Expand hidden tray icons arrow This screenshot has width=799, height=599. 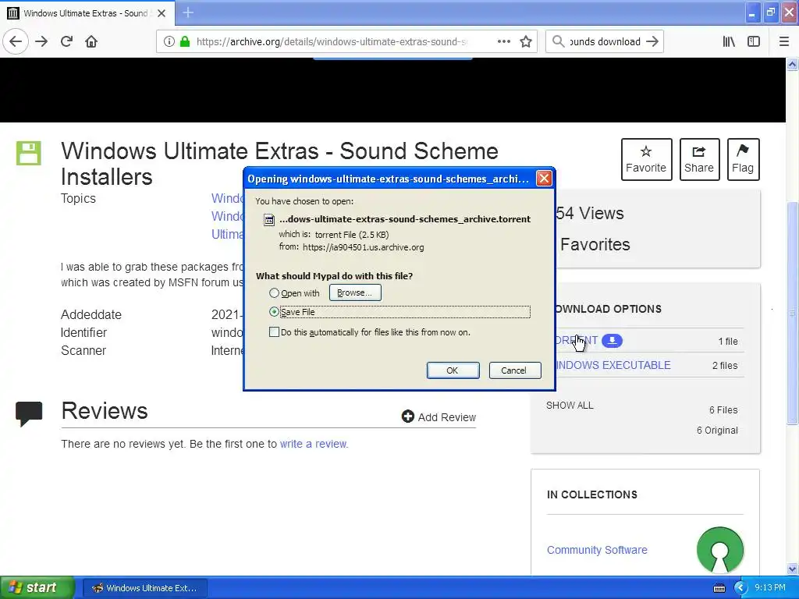tap(740, 588)
